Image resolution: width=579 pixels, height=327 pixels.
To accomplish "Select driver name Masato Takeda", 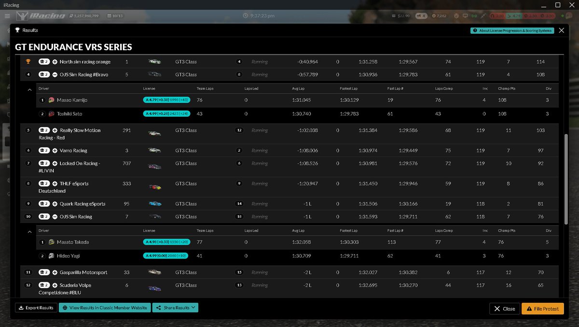I will [x=73, y=242].
